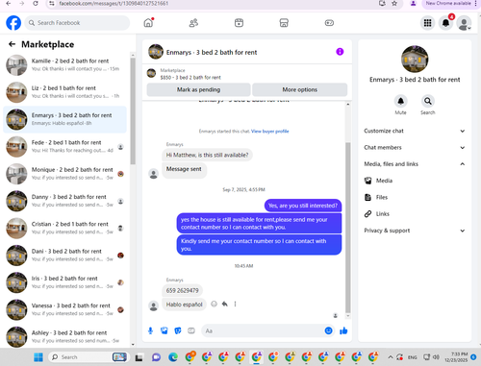Click the Search Facebook field
Image resolution: width=481 pixels, height=366 pixels.
tap(77, 23)
